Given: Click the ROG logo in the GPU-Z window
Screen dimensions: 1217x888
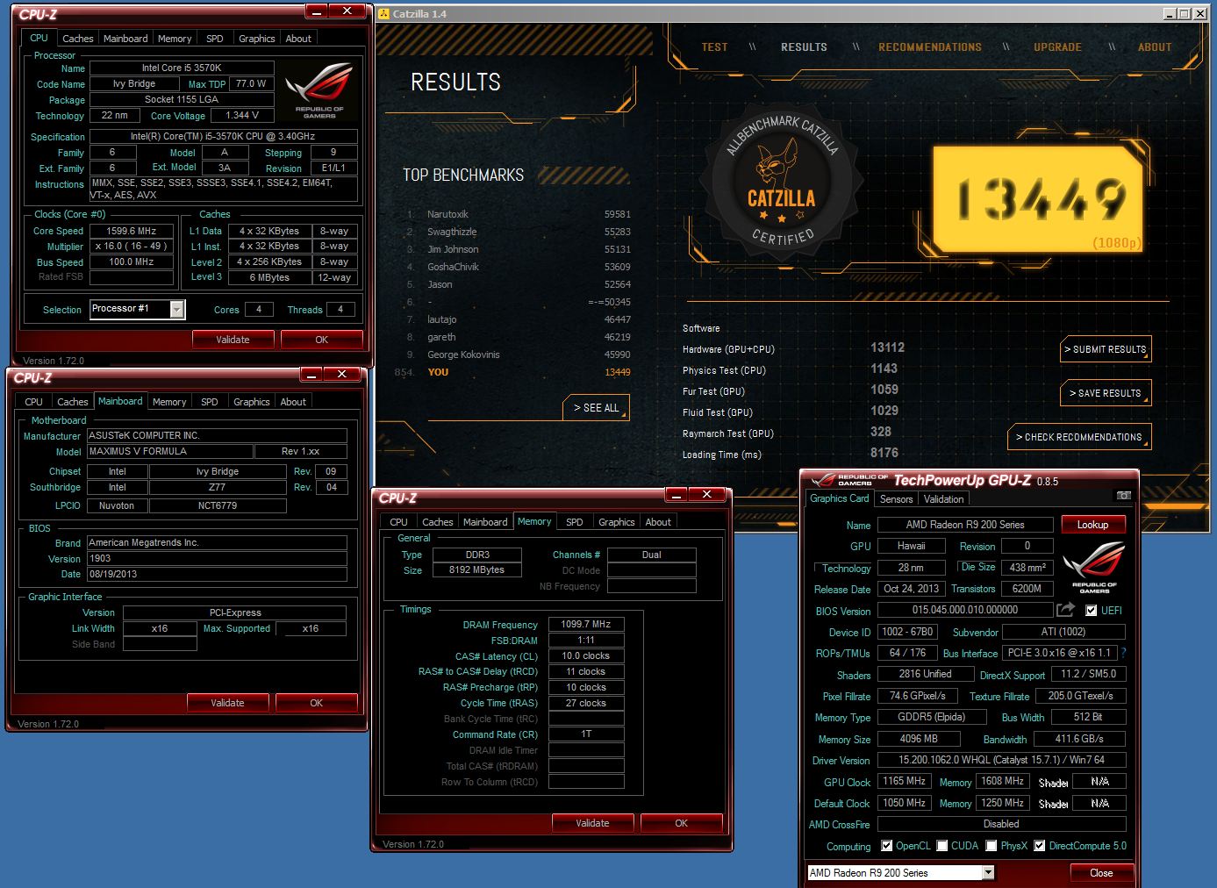Looking at the screenshot, I should click(x=1093, y=569).
